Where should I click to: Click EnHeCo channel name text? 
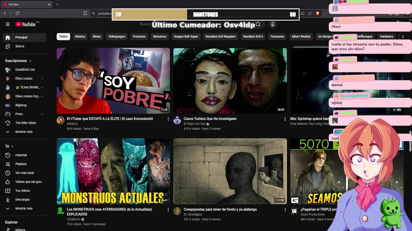point(72,124)
